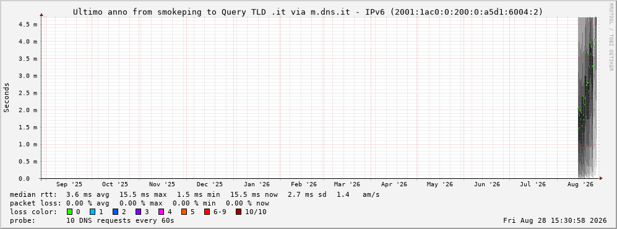Click the Apr '26 axis label
This screenshot has width=617, height=229.
[394, 184]
